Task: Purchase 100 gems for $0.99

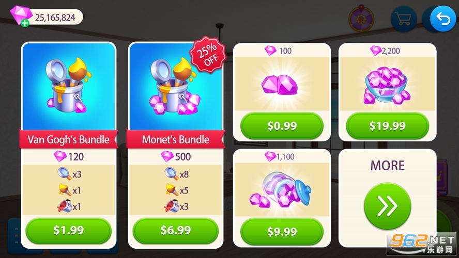Action: [282, 126]
